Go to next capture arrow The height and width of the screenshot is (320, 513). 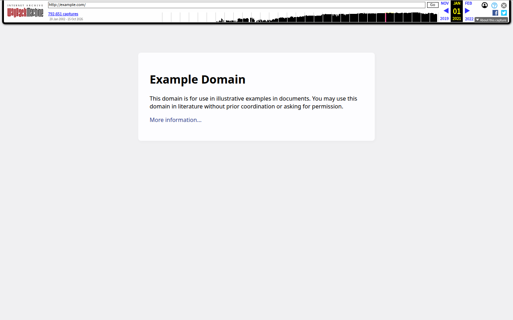(467, 11)
